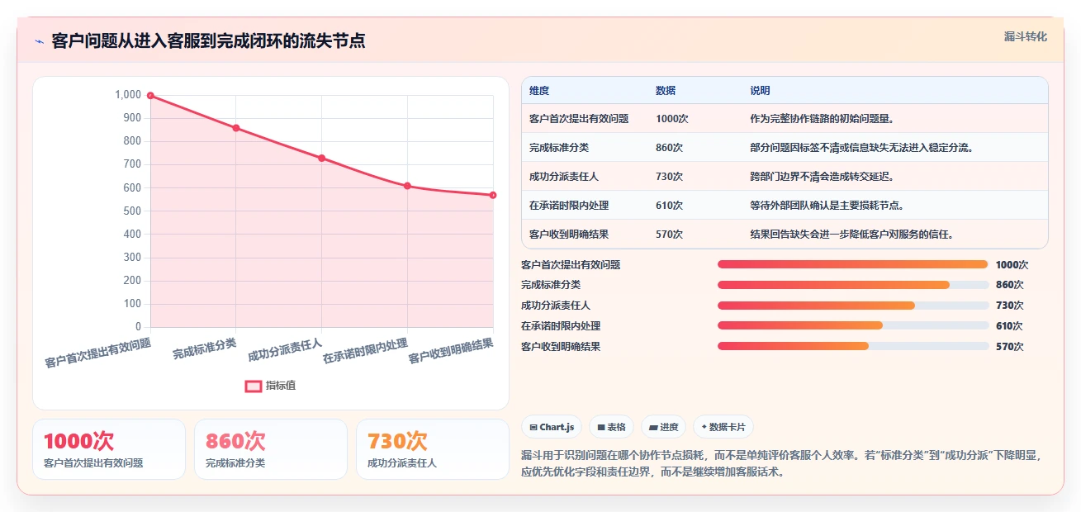Click the chart point at 成功分派责任人

tap(322, 158)
